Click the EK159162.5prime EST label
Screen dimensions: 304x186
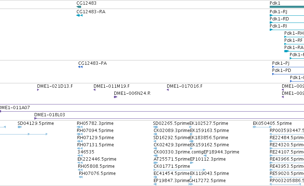click(x=210, y=145)
